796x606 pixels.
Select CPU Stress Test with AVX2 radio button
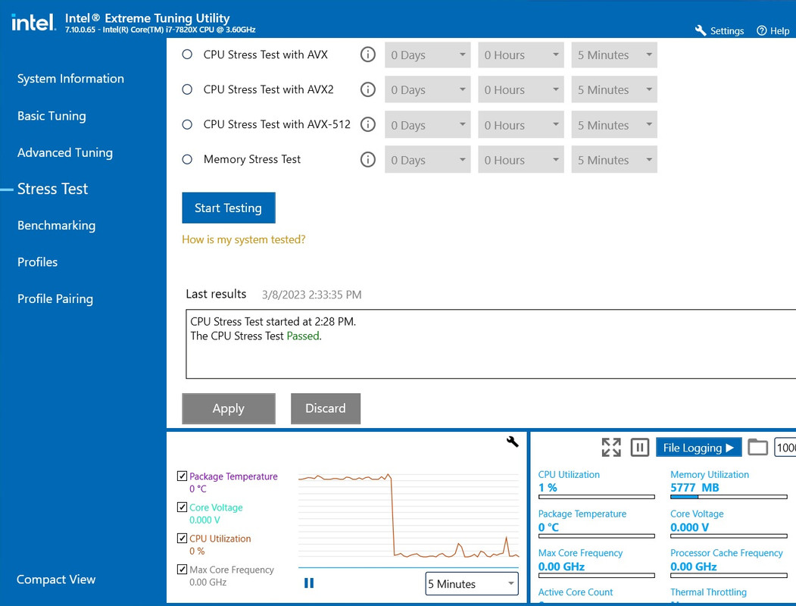coord(187,89)
